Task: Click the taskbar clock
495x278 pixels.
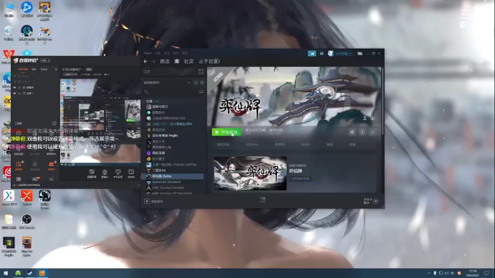Action: 473,273
